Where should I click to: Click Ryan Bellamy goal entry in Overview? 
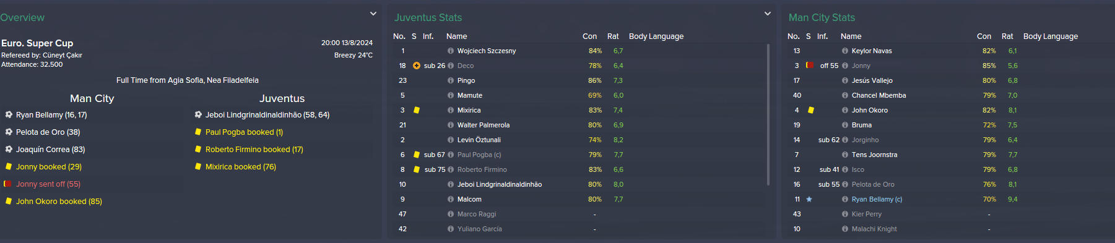coord(51,114)
